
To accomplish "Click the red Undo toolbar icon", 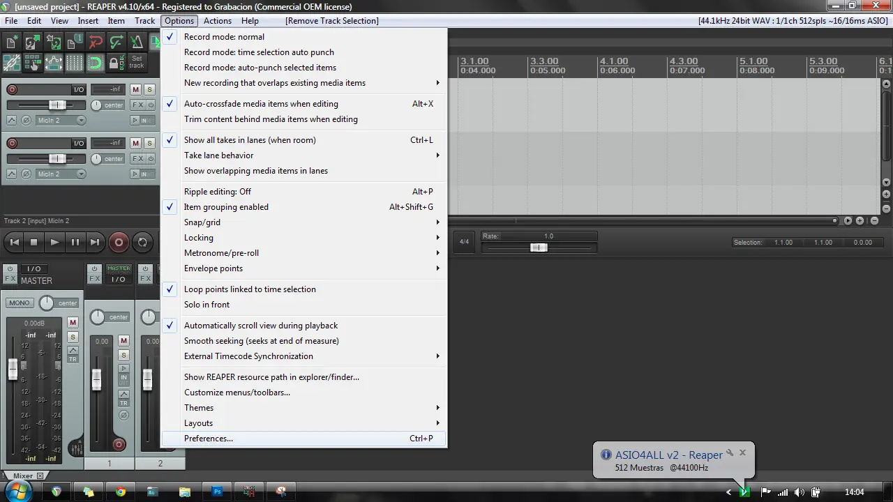I will coord(96,42).
